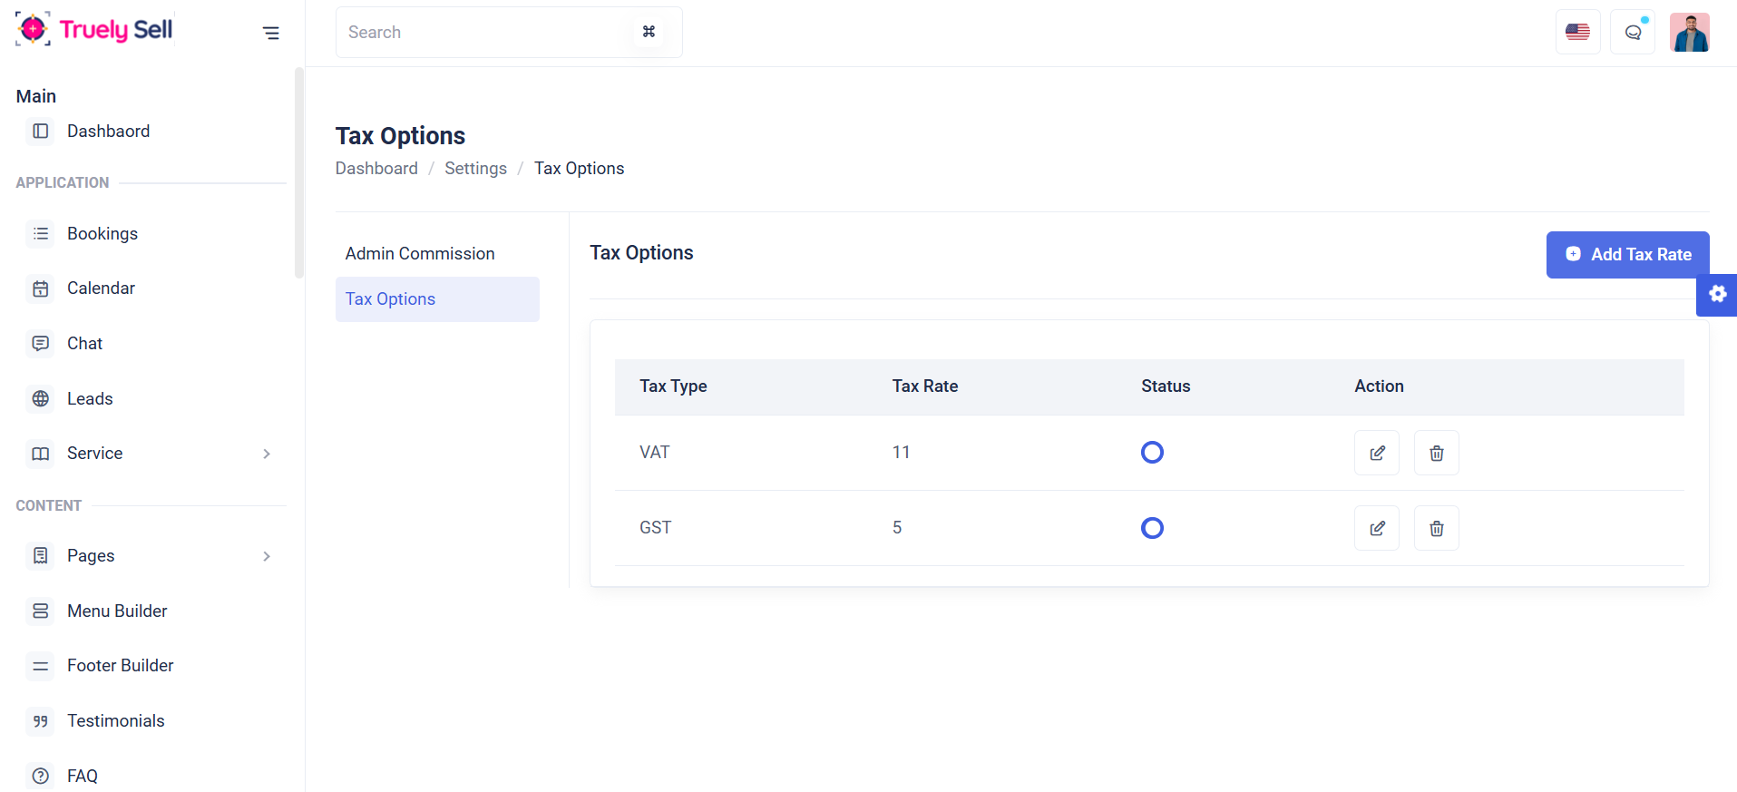This screenshot has width=1737, height=792.
Task: Open Menu Builder in sidebar
Action: click(x=117, y=611)
